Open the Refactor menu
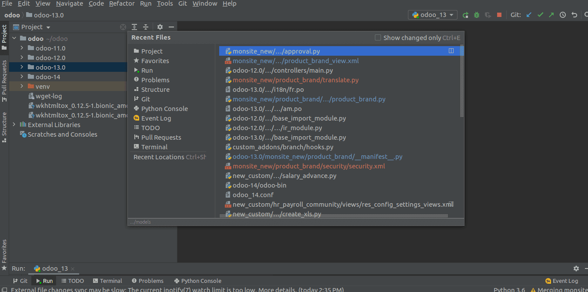 (x=122, y=3)
